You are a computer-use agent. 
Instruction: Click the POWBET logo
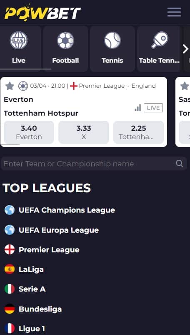coord(42,12)
